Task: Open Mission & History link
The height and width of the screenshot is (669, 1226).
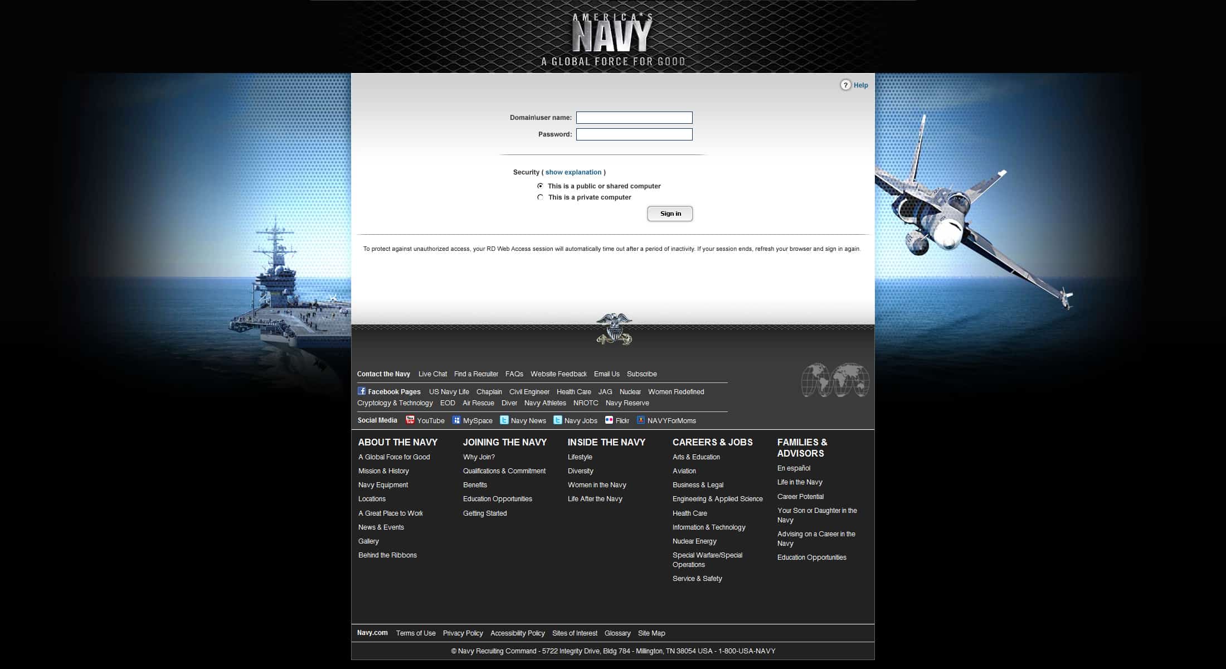Action: coord(383,471)
